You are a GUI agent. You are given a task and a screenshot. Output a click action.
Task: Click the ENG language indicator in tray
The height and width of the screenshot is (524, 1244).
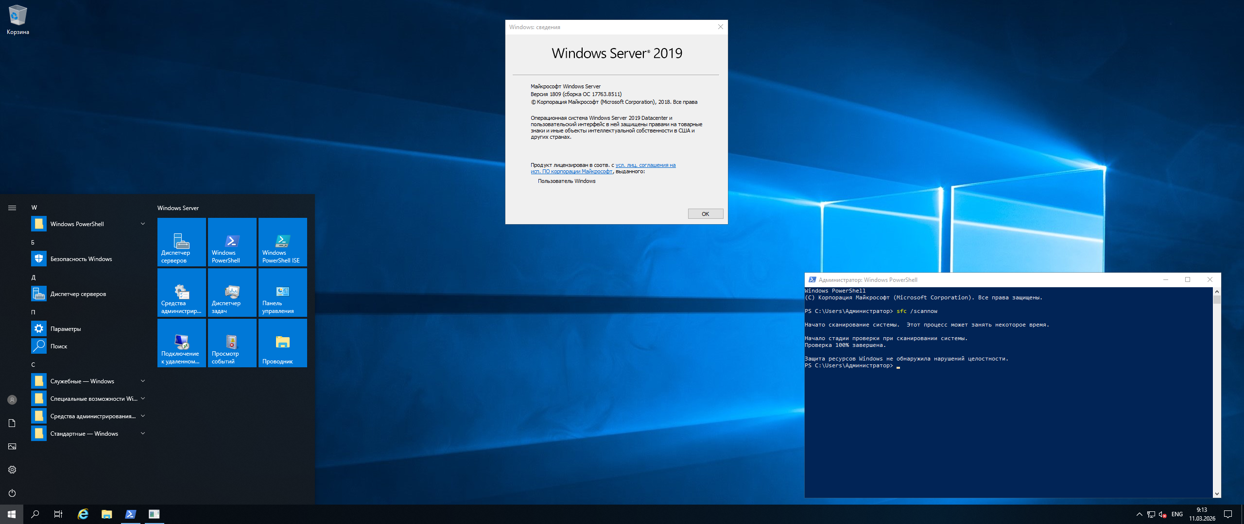click(x=1177, y=514)
